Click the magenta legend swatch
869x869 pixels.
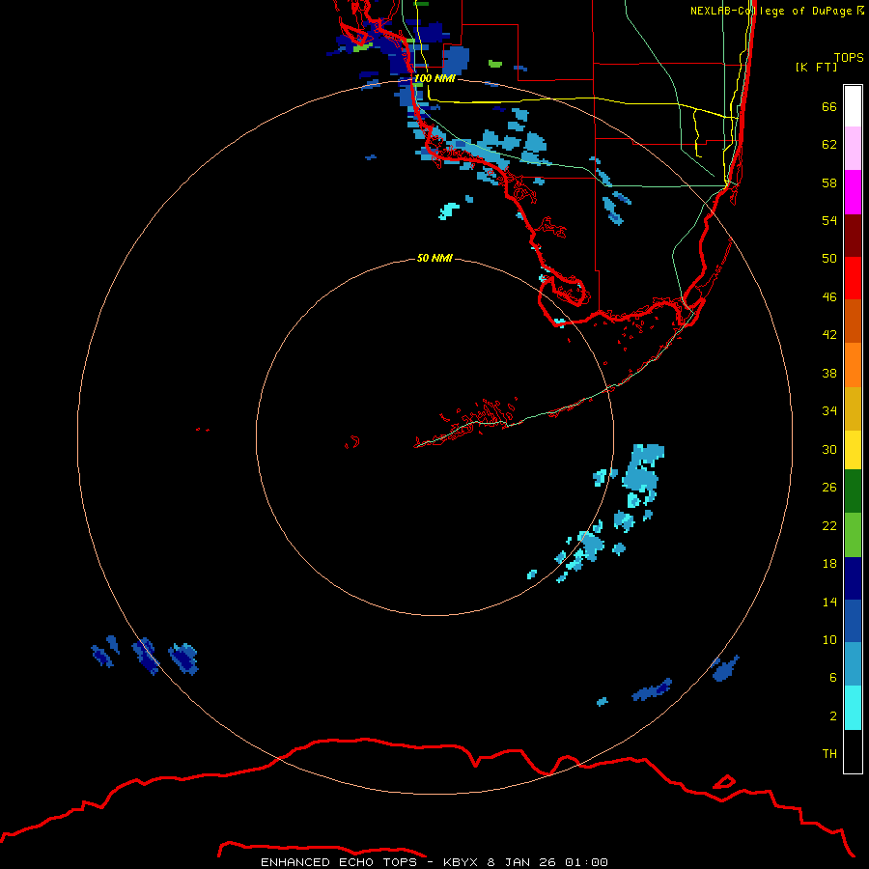point(853,192)
